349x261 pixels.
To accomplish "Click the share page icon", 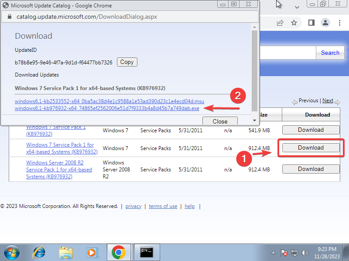I will click(x=280, y=23).
